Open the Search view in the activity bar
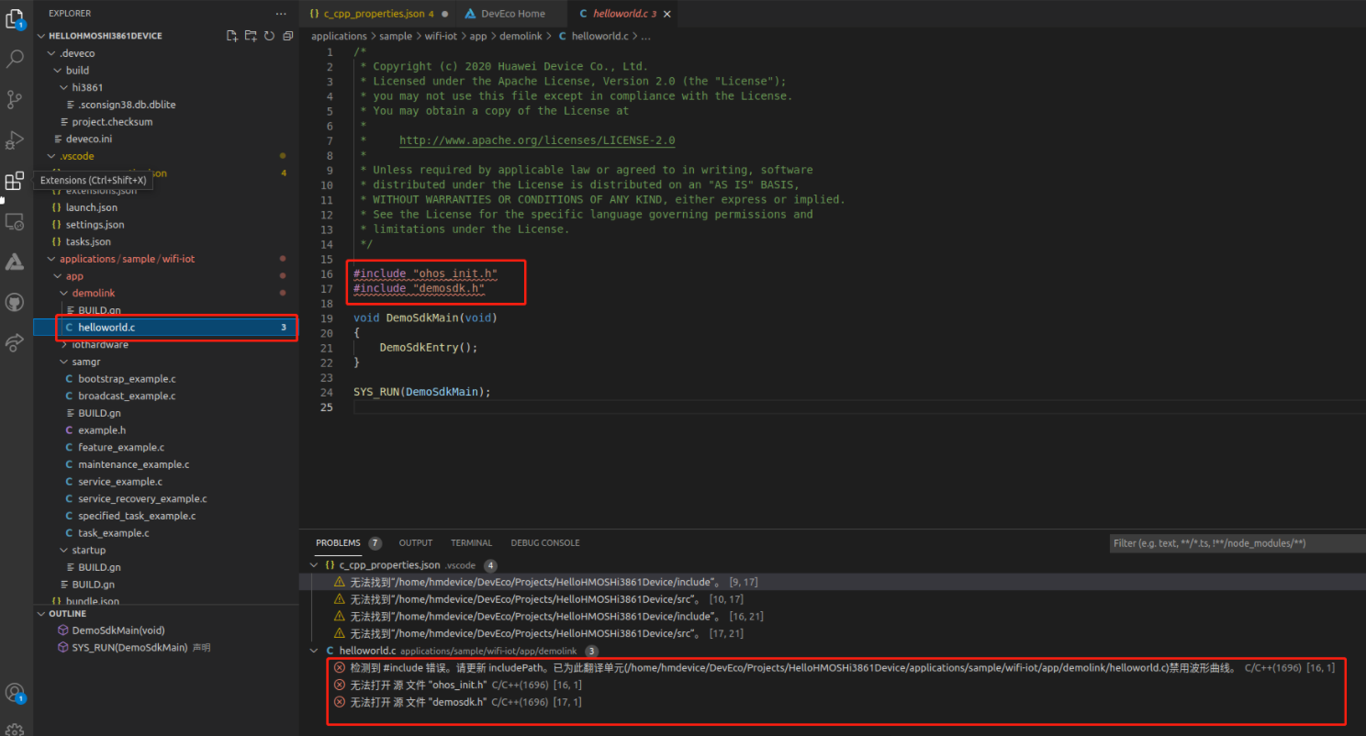 (x=15, y=60)
